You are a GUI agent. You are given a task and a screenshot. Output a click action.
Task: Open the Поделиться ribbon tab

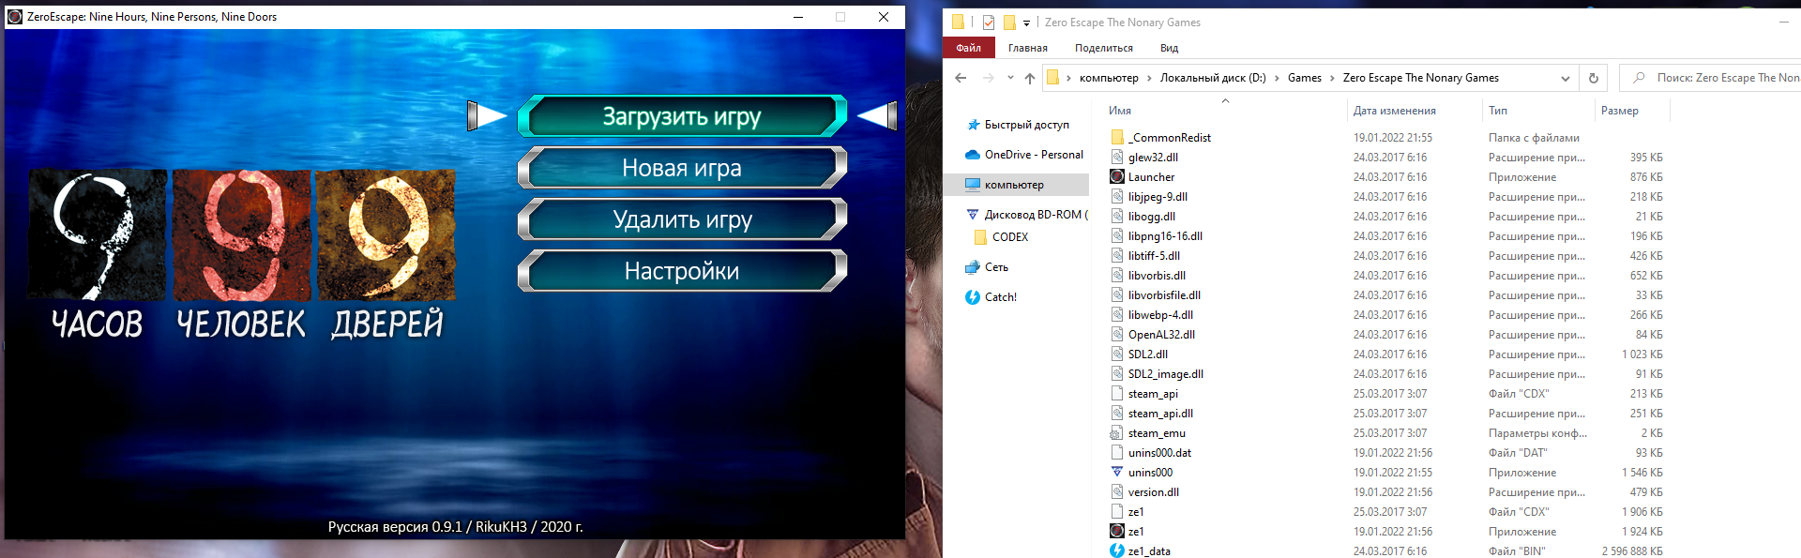pos(1104,48)
